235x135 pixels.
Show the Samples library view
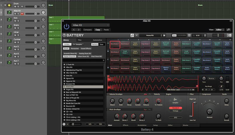78,44
